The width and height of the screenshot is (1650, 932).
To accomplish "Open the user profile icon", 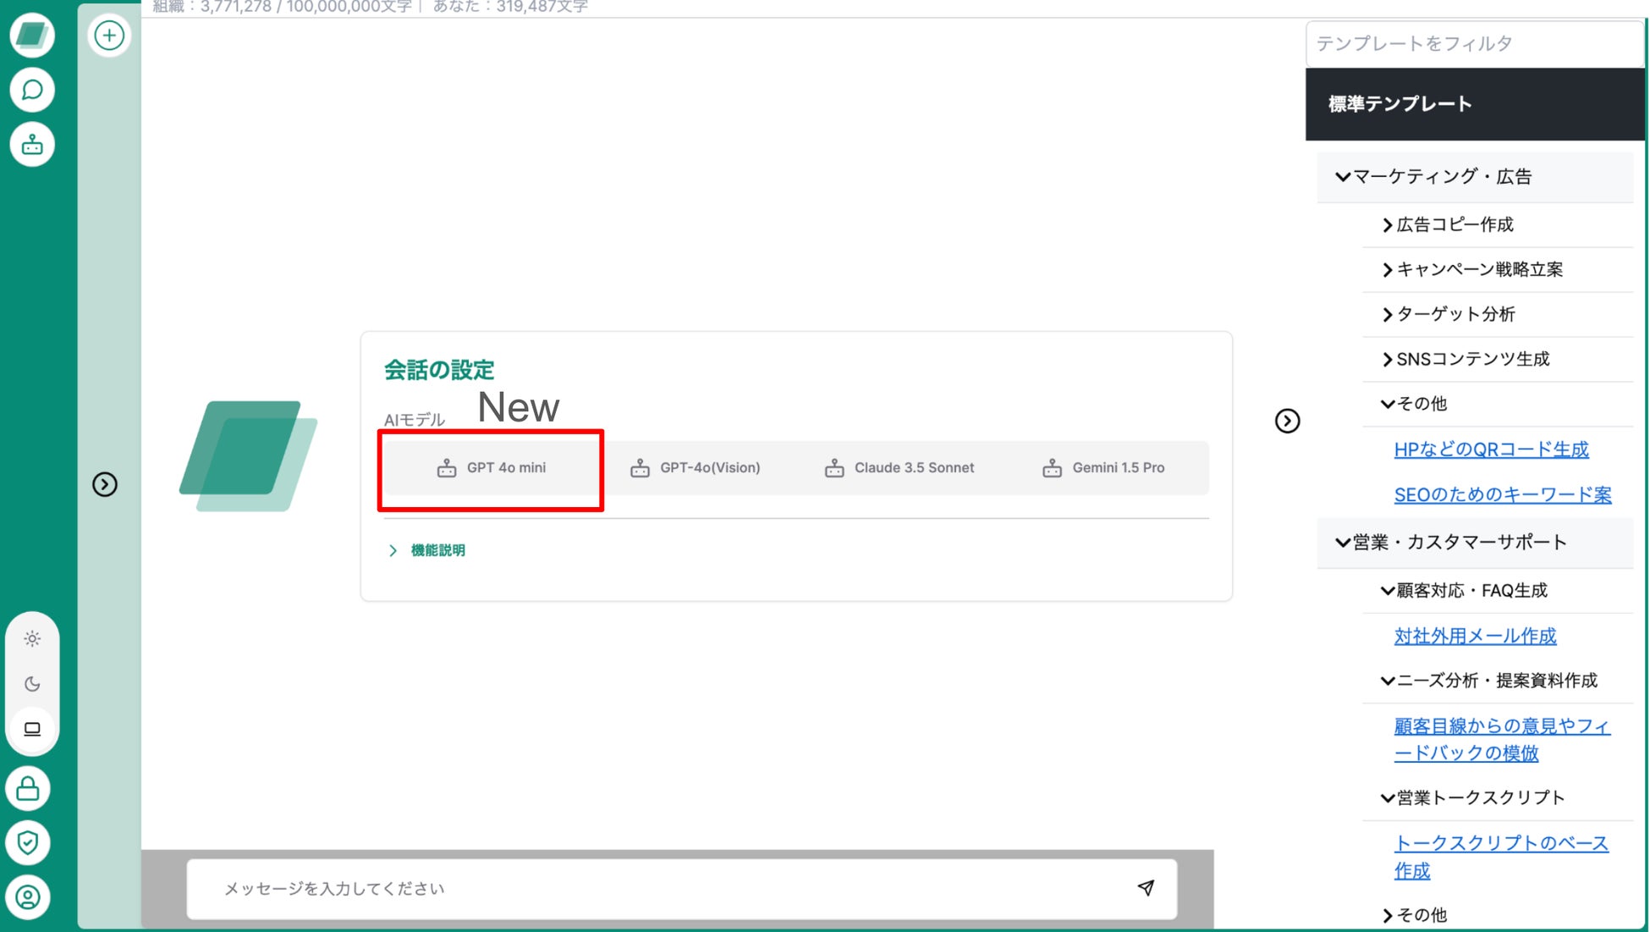I will 28,896.
